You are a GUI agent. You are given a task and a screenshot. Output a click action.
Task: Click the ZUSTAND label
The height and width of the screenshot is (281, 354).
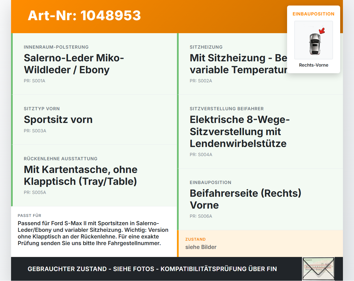[196, 239]
